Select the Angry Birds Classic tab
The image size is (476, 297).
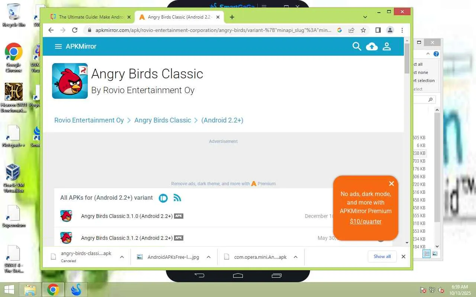click(x=180, y=17)
